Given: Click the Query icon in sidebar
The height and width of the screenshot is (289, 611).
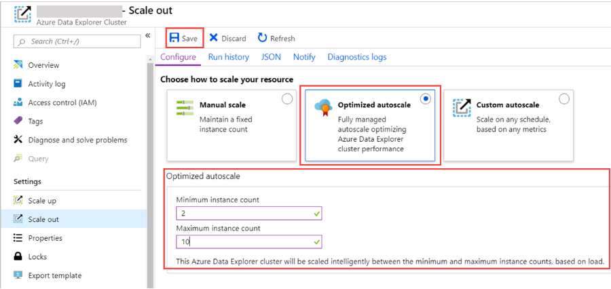Looking at the screenshot, I should (18, 159).
